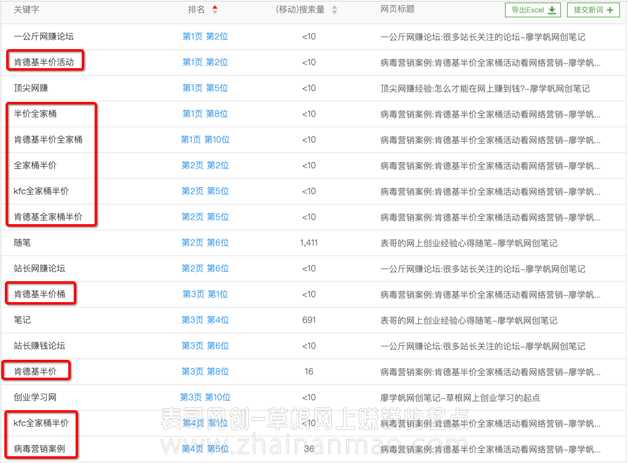Screen dimensions: 628x463
Task: Open ranking 第3页 第10位 for 创业学习网
Action: pyautogui.click(x=205, y=397)
